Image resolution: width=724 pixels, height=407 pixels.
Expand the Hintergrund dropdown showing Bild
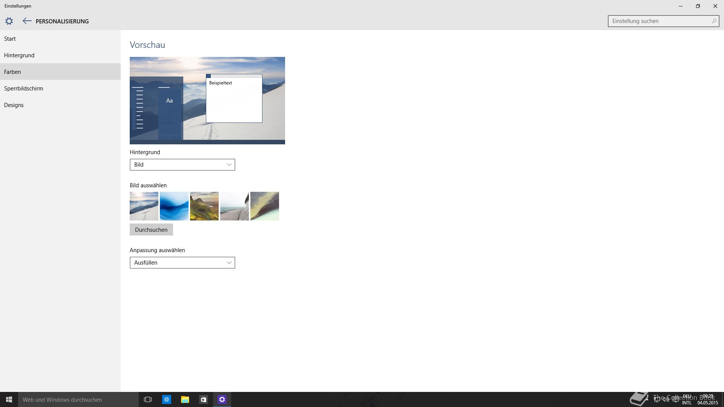[x=183, y=165]
